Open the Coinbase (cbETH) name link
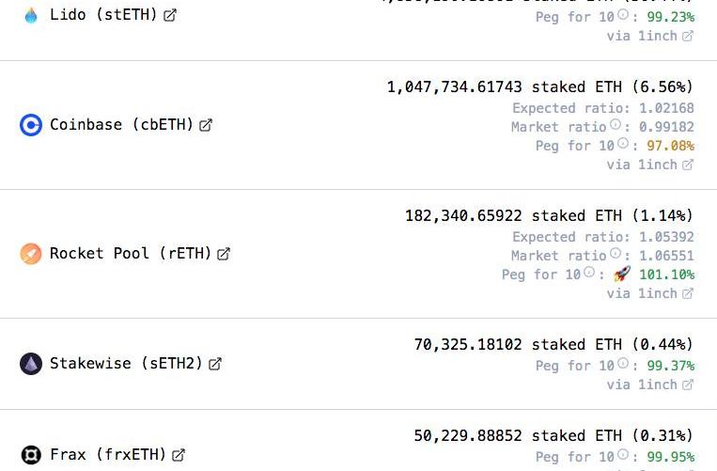 [121, 125]
